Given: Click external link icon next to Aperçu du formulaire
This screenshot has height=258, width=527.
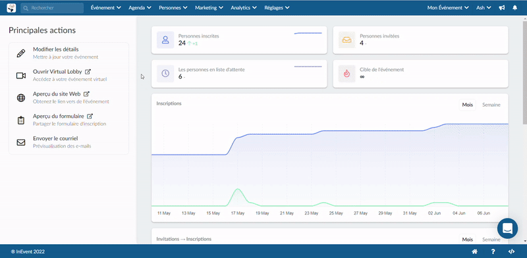Looking at the screenshot, I should tap(90, 116).
